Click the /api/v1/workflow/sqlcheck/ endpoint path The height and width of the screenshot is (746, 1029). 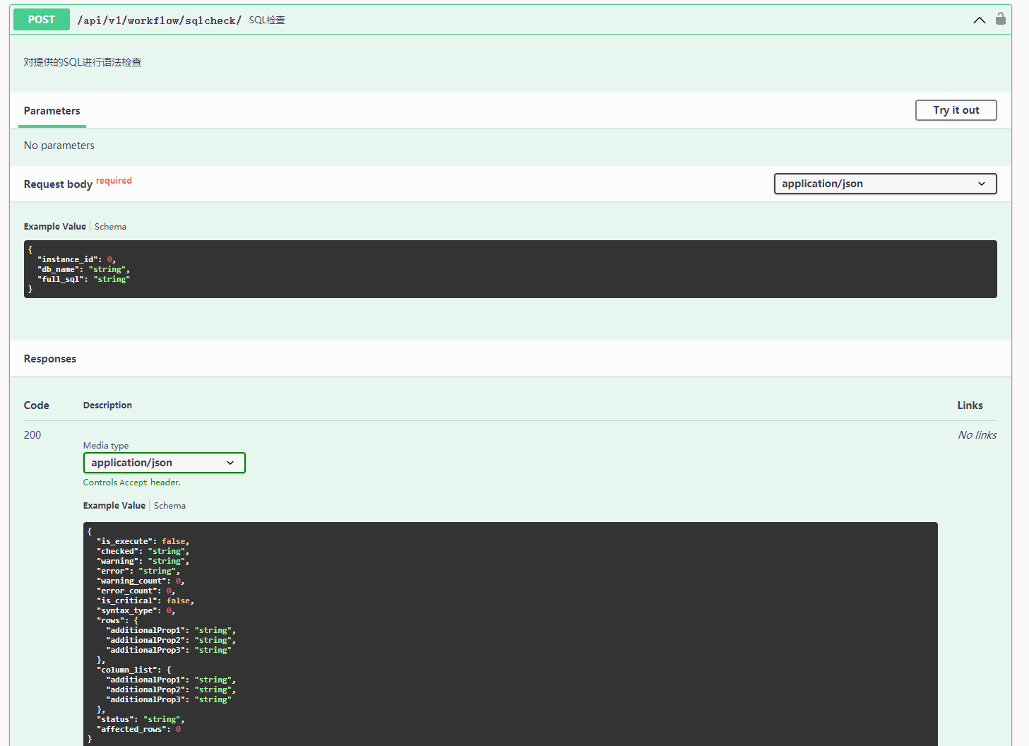tap(159, 20)
